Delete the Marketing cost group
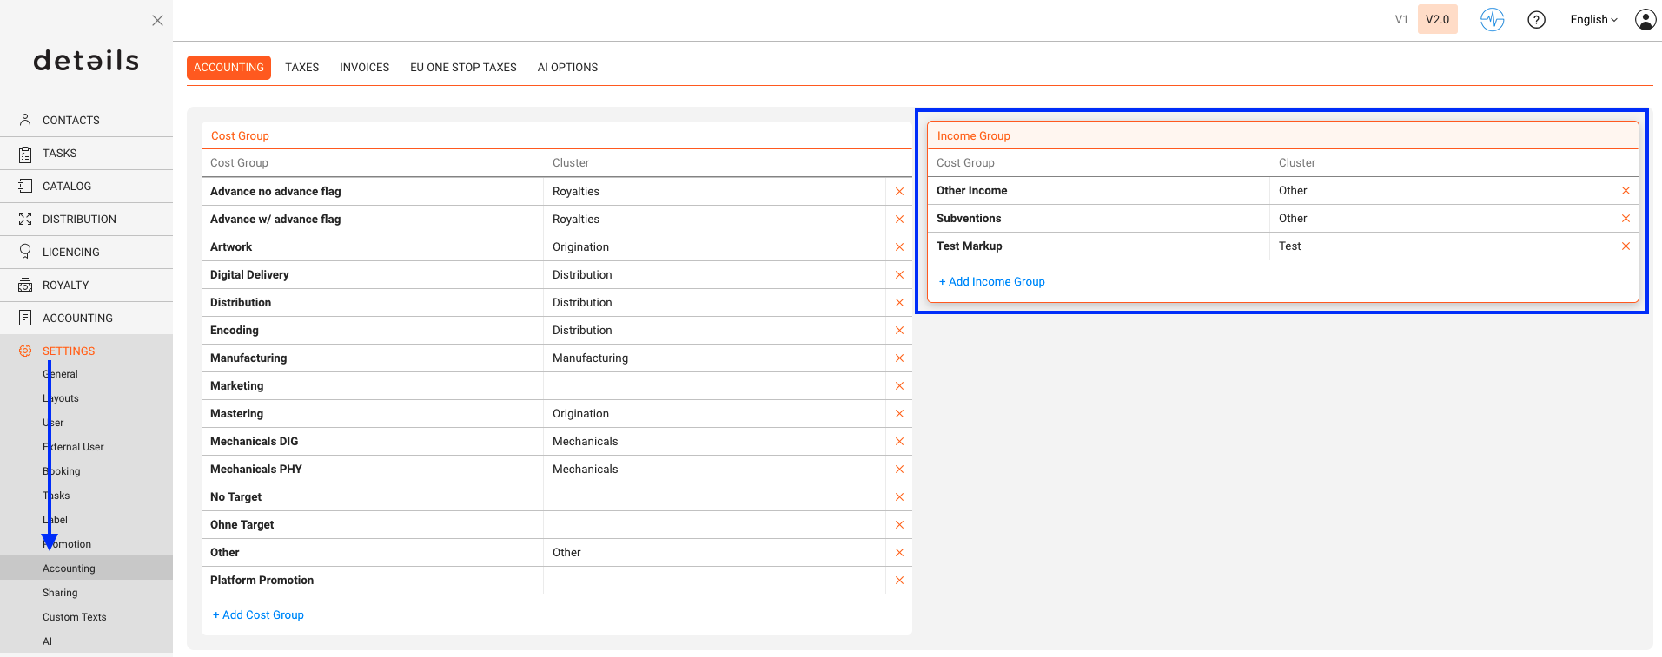The image size is (1662, 657). click(899, 385)
